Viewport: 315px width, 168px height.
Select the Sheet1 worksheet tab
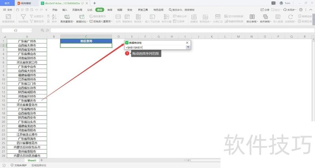(x=32, y=160)
